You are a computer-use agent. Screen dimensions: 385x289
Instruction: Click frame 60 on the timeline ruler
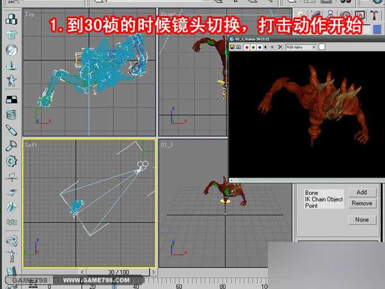pyautogui.click(x=179, y=286)
